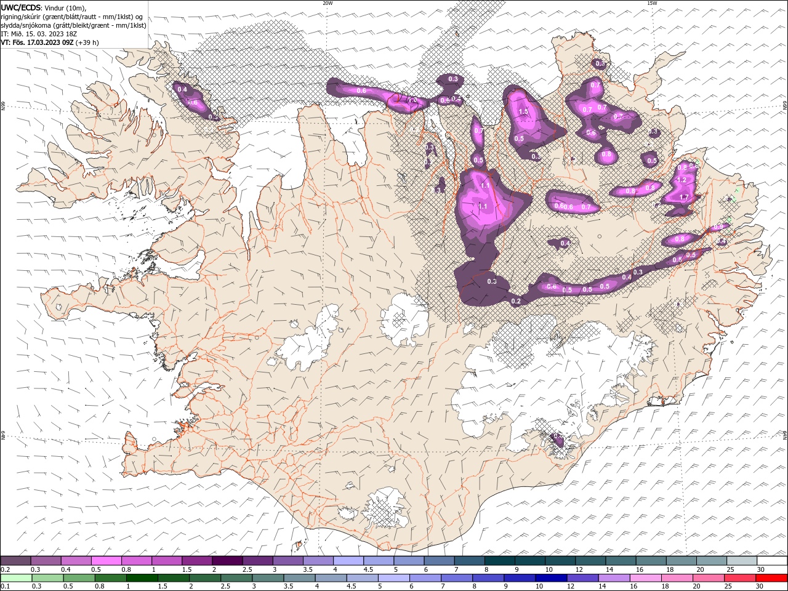Image resolution: width=788 pixels, height=591 pixels.
Task: Select the darkest green swatch between 1 and 1.5
Action: click(x=142, y=577)
